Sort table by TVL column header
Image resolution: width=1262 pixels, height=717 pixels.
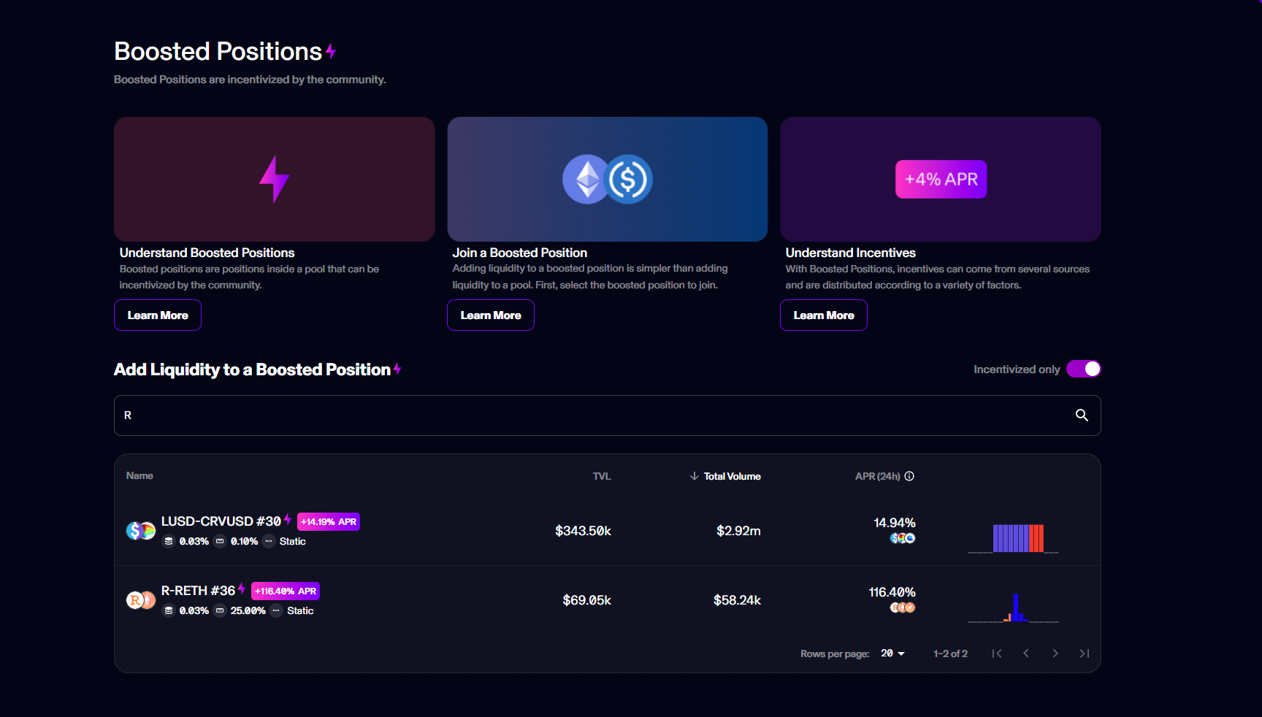[601, 476]
